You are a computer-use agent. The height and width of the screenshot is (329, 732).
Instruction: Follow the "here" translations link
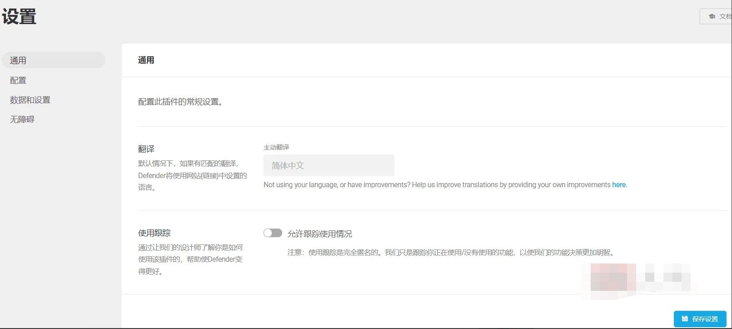(x=619, y=184)
